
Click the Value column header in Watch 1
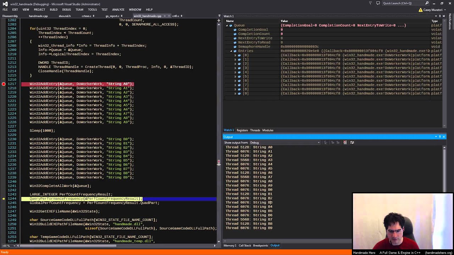pos(355,21)
